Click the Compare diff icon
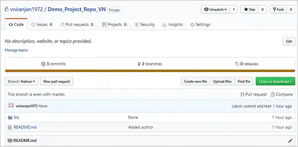 click(x=273, y=95)
